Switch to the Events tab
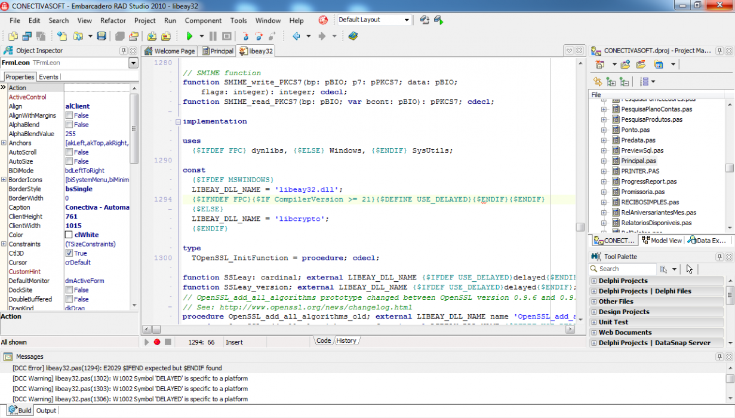 pyautogui.click(x=48, y=77)
